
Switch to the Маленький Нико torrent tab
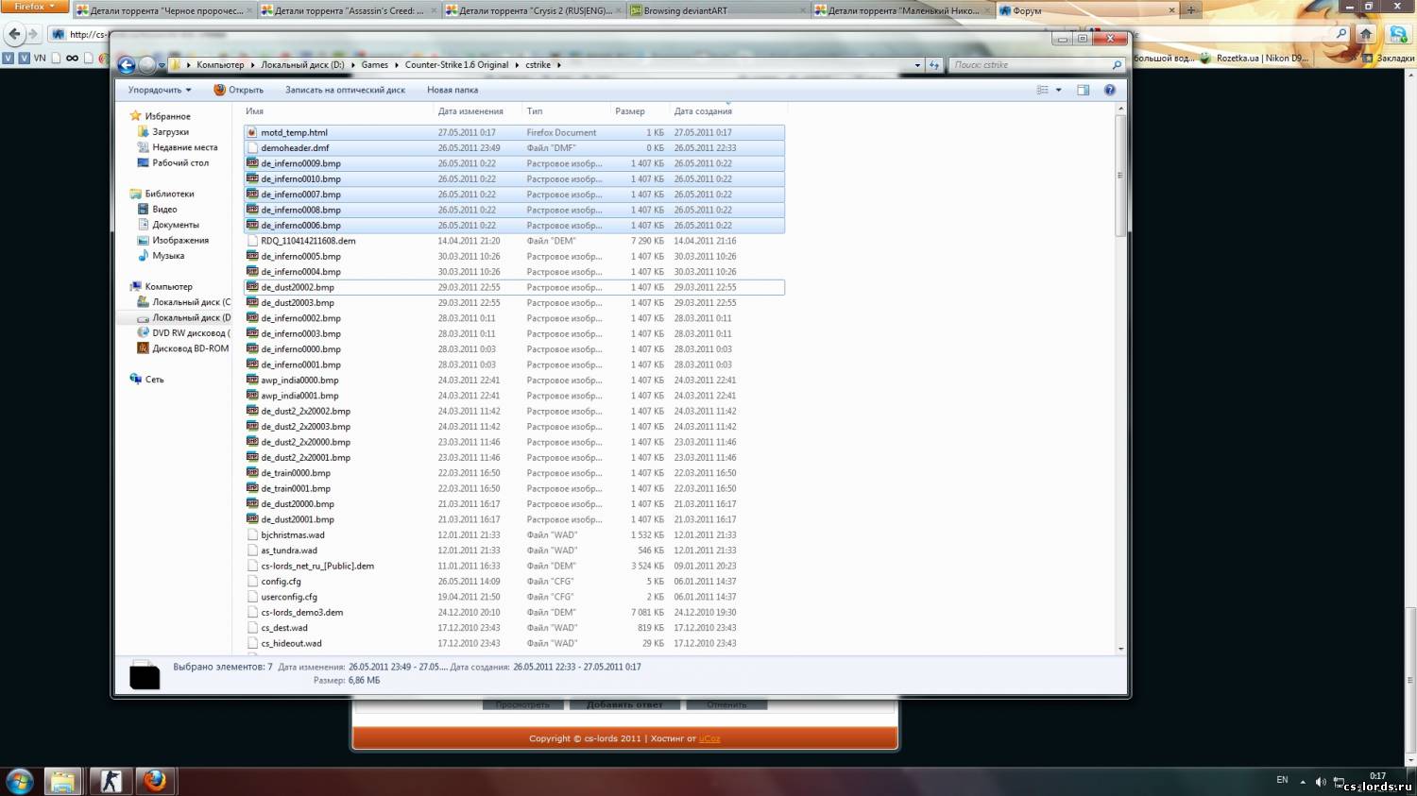(x=903, y=10)
